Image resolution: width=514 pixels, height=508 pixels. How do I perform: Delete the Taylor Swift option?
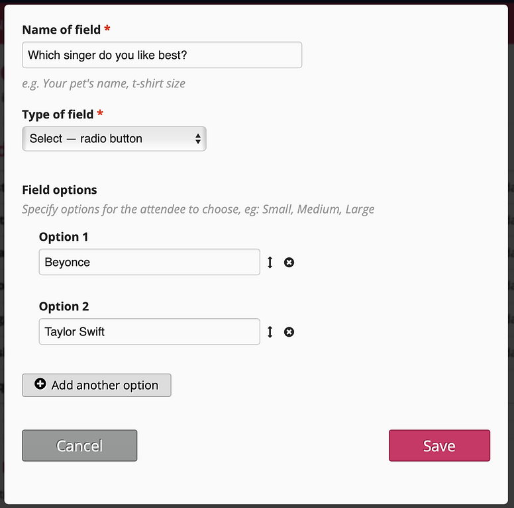point(289,332)
